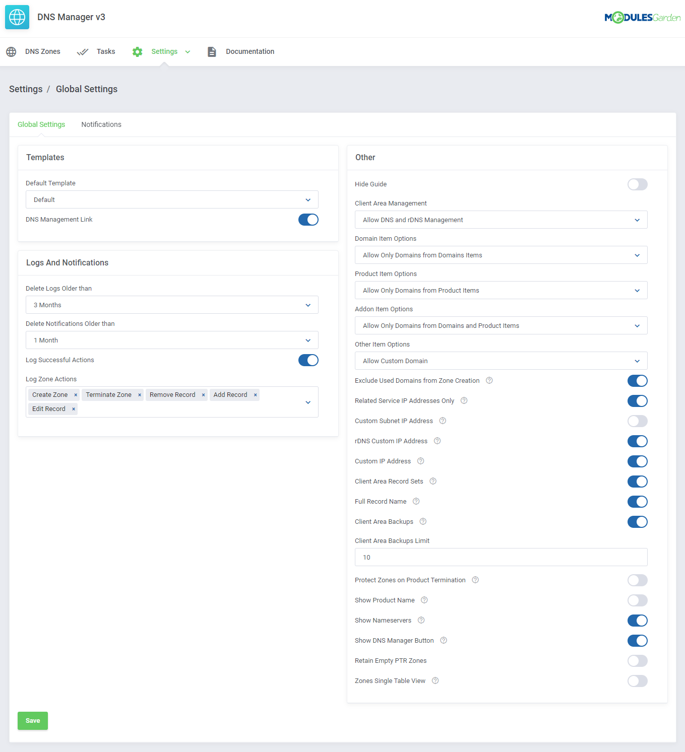Open the Default Template dropdown

(172, 199)
